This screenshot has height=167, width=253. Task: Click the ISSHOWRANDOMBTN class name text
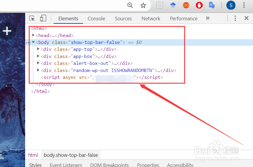132,71
